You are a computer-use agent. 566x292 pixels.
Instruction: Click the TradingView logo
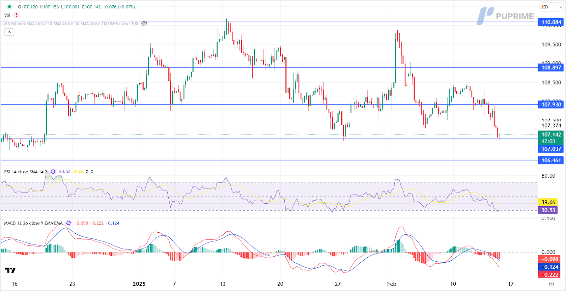(11, 270)
